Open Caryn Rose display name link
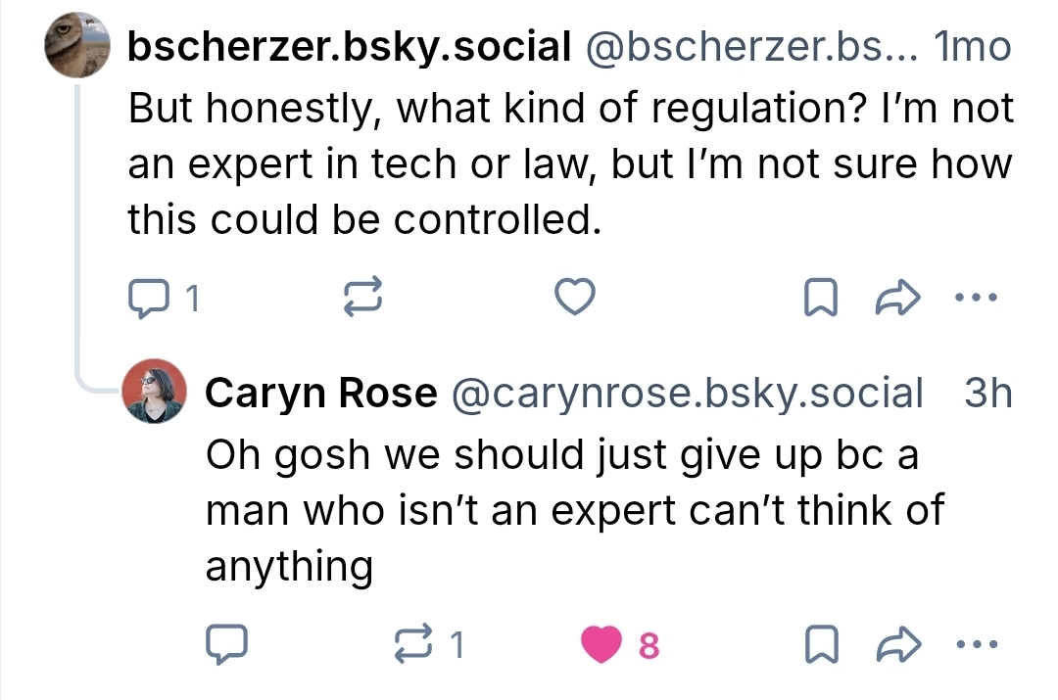The width and height of the screenshot is (1058, 700). 321,393
